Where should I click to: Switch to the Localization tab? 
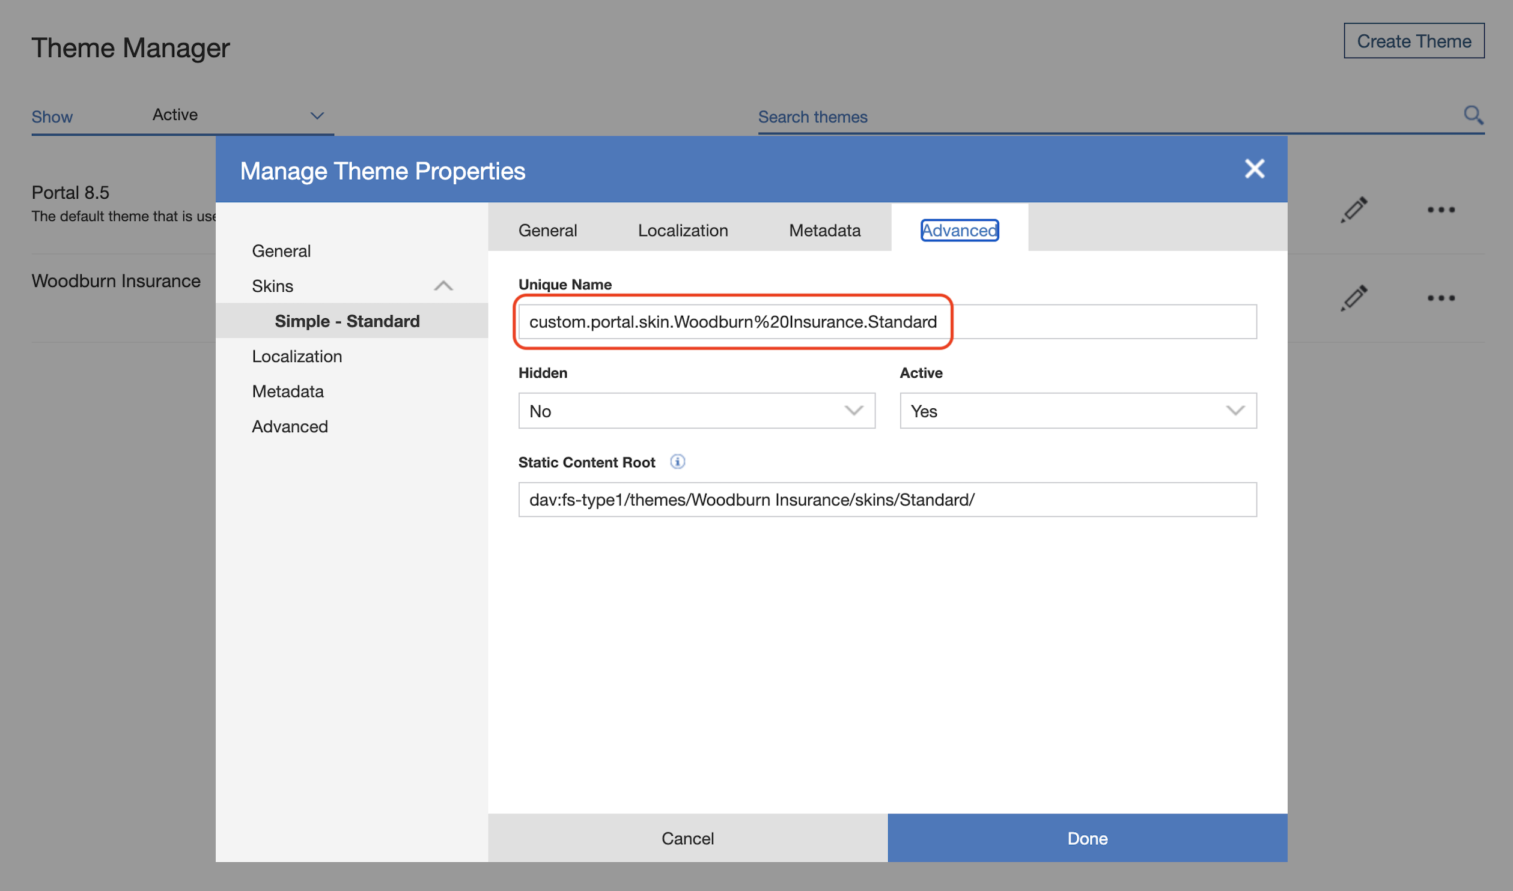(683, 231)
